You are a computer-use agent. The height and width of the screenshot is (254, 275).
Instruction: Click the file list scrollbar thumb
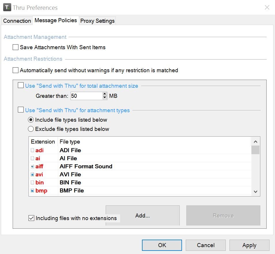(255, 150)
